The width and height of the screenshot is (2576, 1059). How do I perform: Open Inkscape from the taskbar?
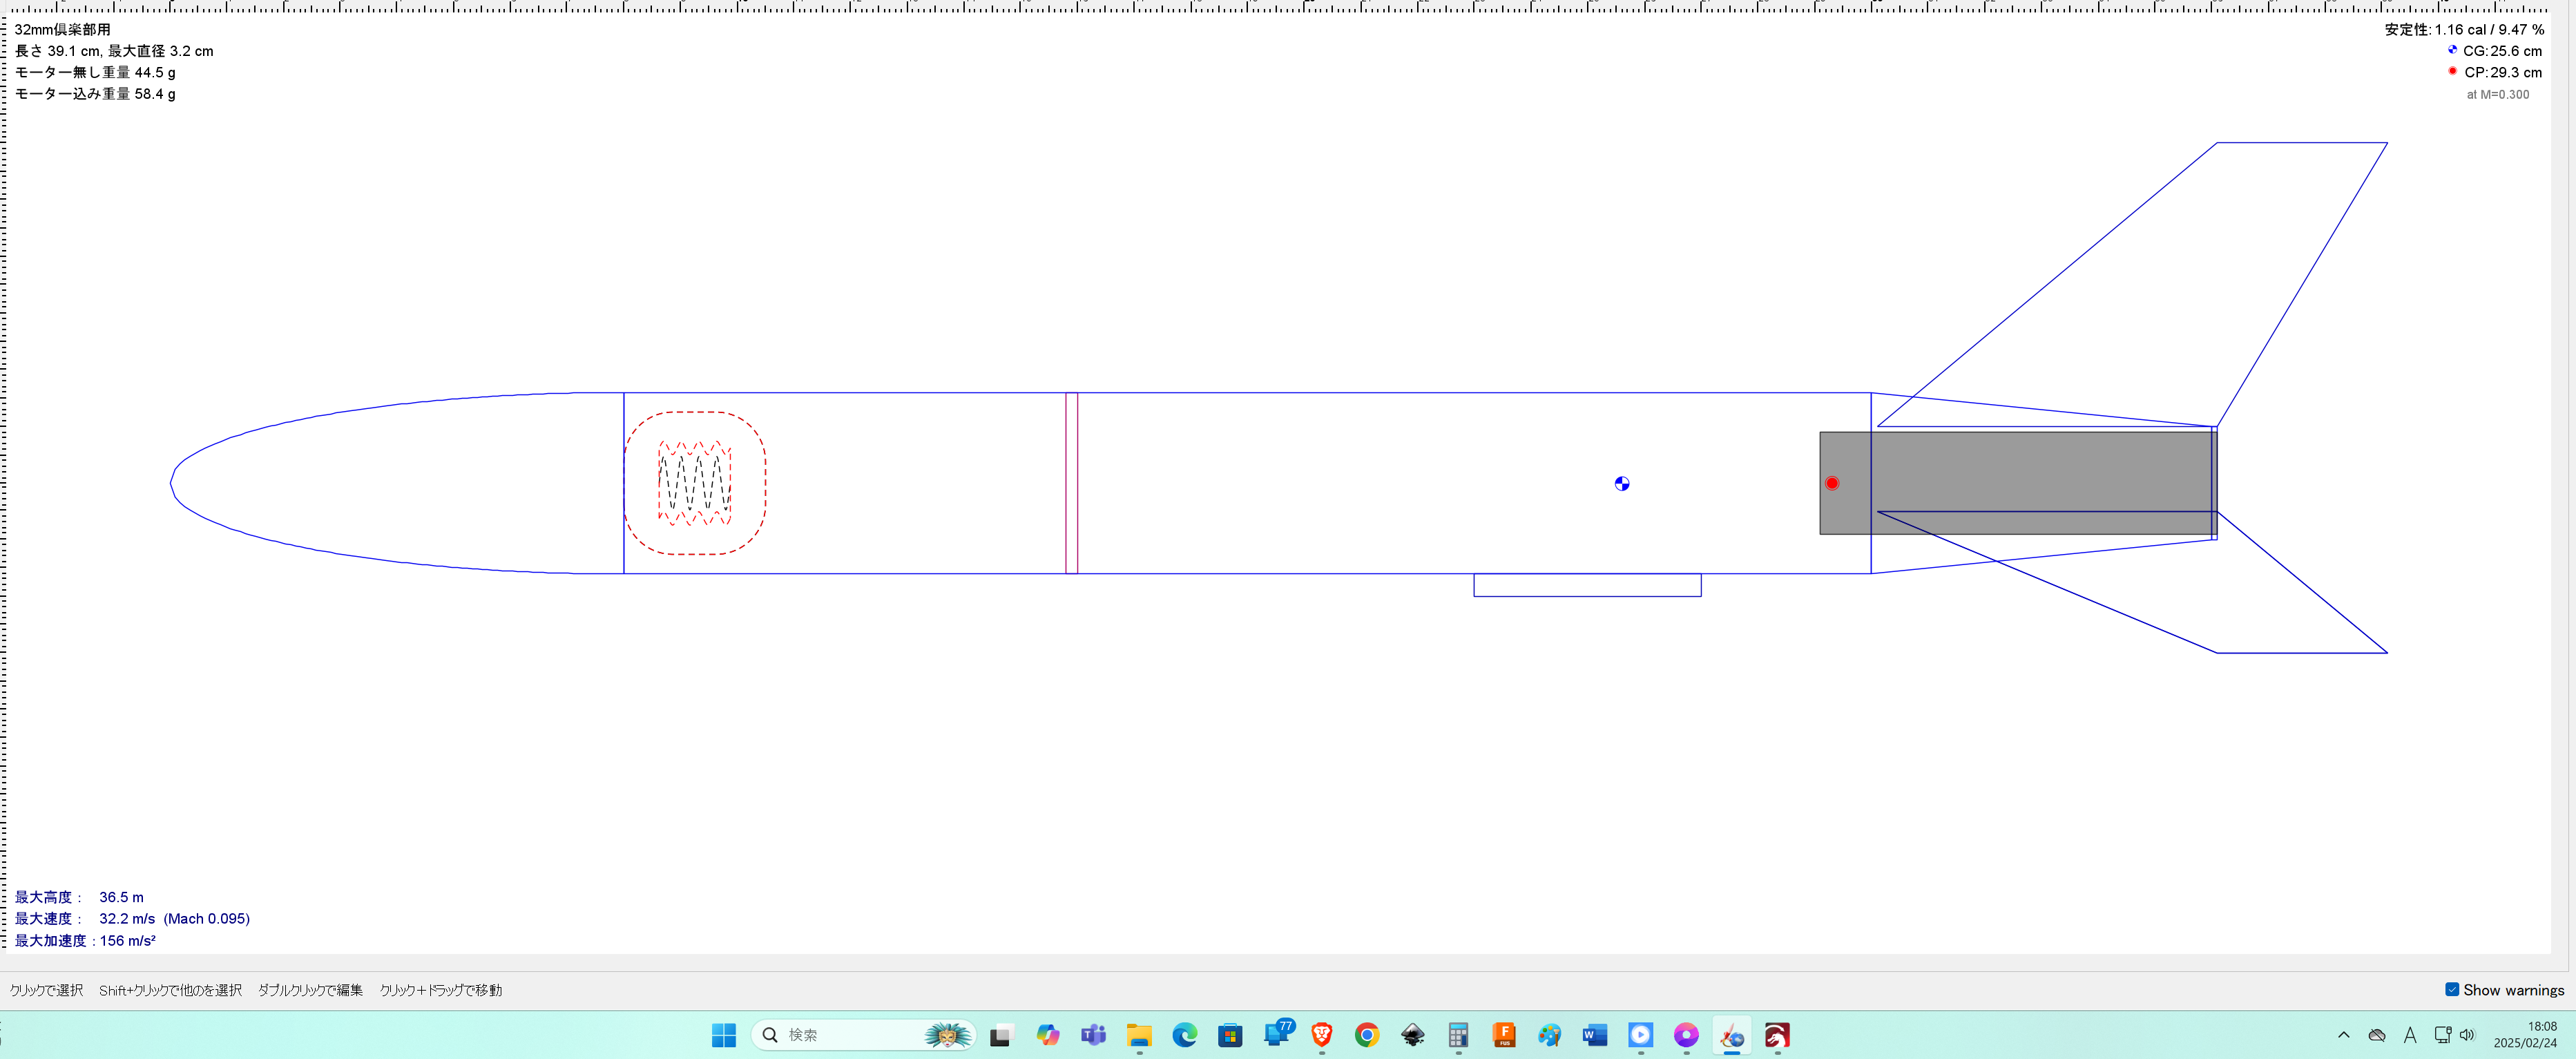coord(1412,1035)
